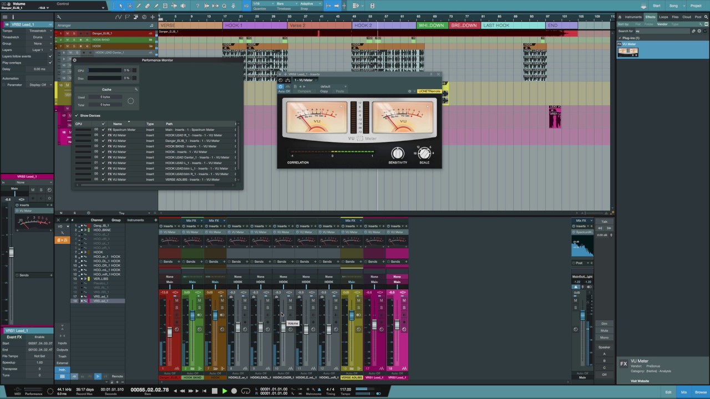Click the plus icon to add tracks
The image size is (710, 399).
[152, 17]
